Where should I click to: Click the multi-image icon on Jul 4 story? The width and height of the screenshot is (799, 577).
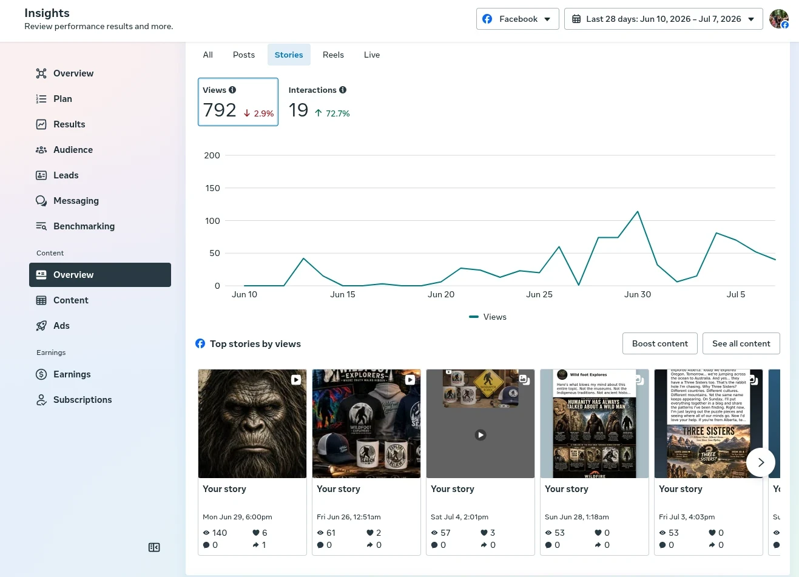click(x=524, y=380)
